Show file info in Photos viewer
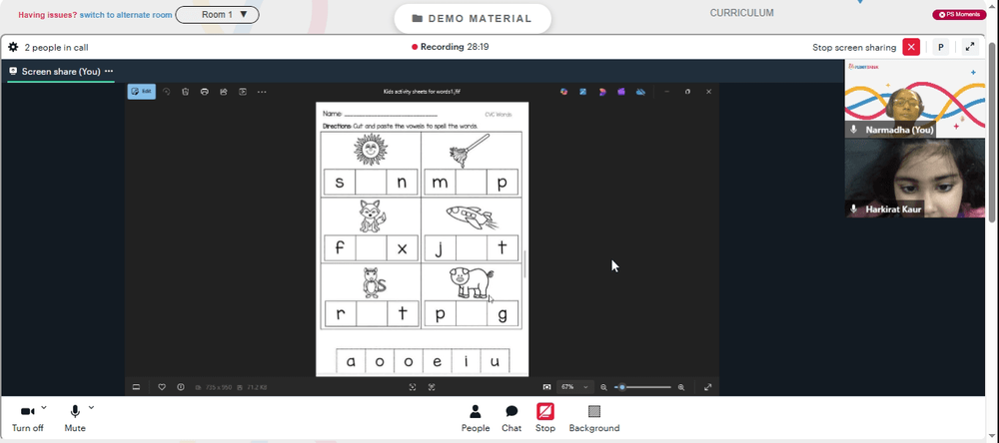 [x=181, y=387]
